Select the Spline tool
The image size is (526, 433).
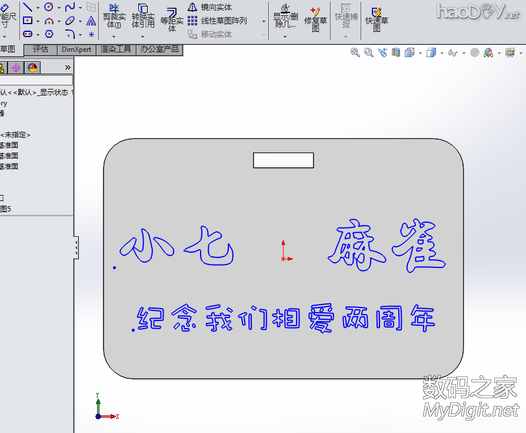(x=70, y=7)
